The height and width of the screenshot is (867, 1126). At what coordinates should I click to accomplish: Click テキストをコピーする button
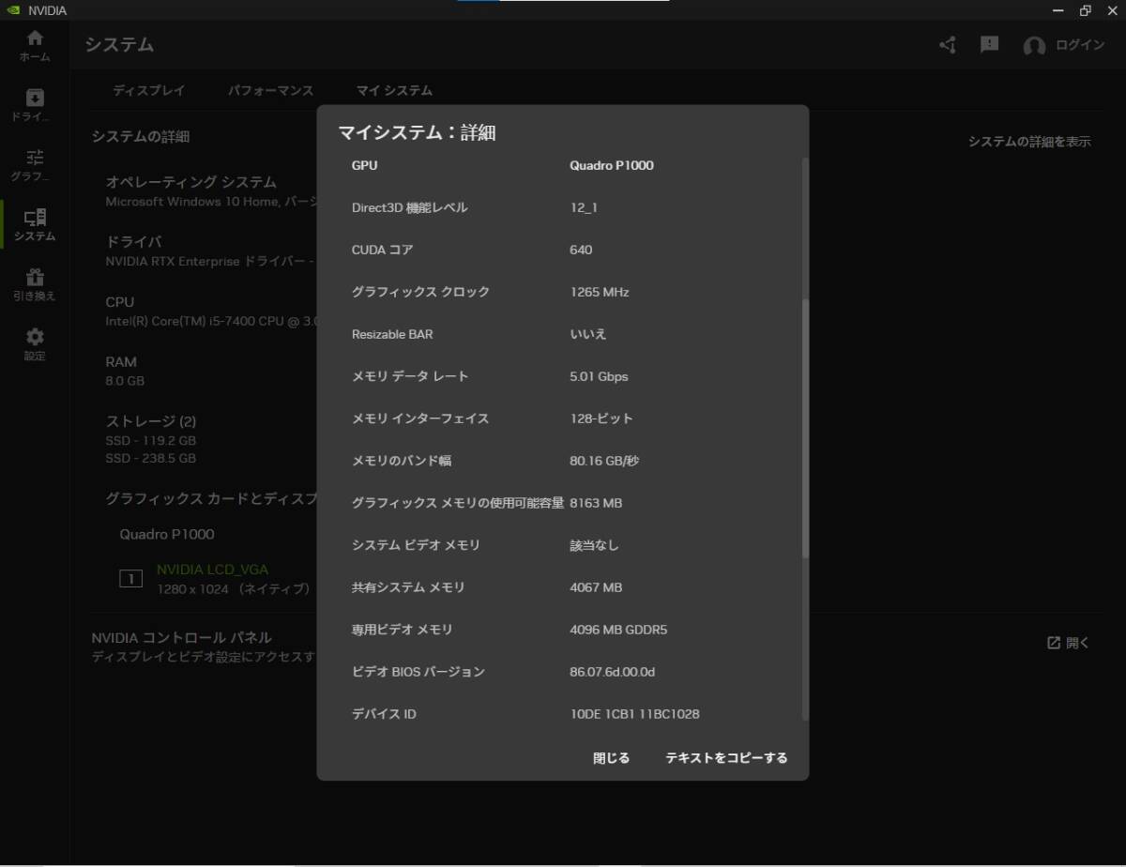[x=726, y=758]
